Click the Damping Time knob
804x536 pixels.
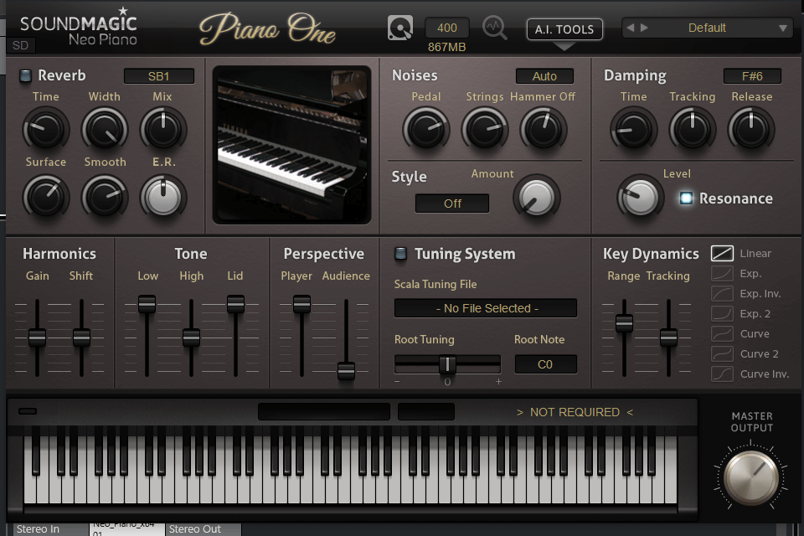coord(633,129)
